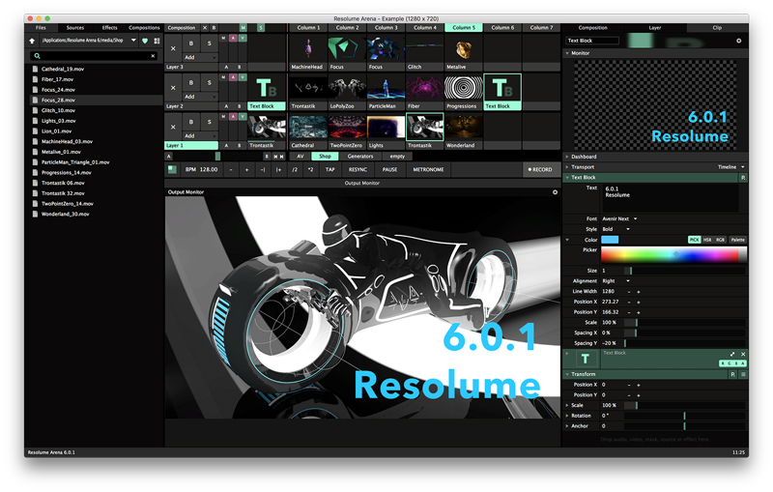
Task: Click the T Text Block source icon
Action: click(586, 359)
